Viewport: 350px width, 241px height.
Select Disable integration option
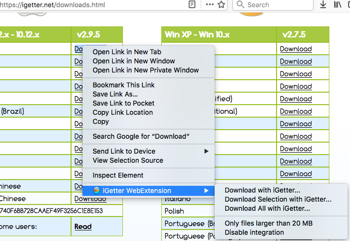coord(281,232)
